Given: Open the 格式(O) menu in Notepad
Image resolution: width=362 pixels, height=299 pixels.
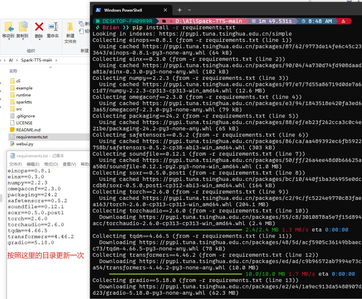Looking at the screenshot, I should click(x=51, y=164).
